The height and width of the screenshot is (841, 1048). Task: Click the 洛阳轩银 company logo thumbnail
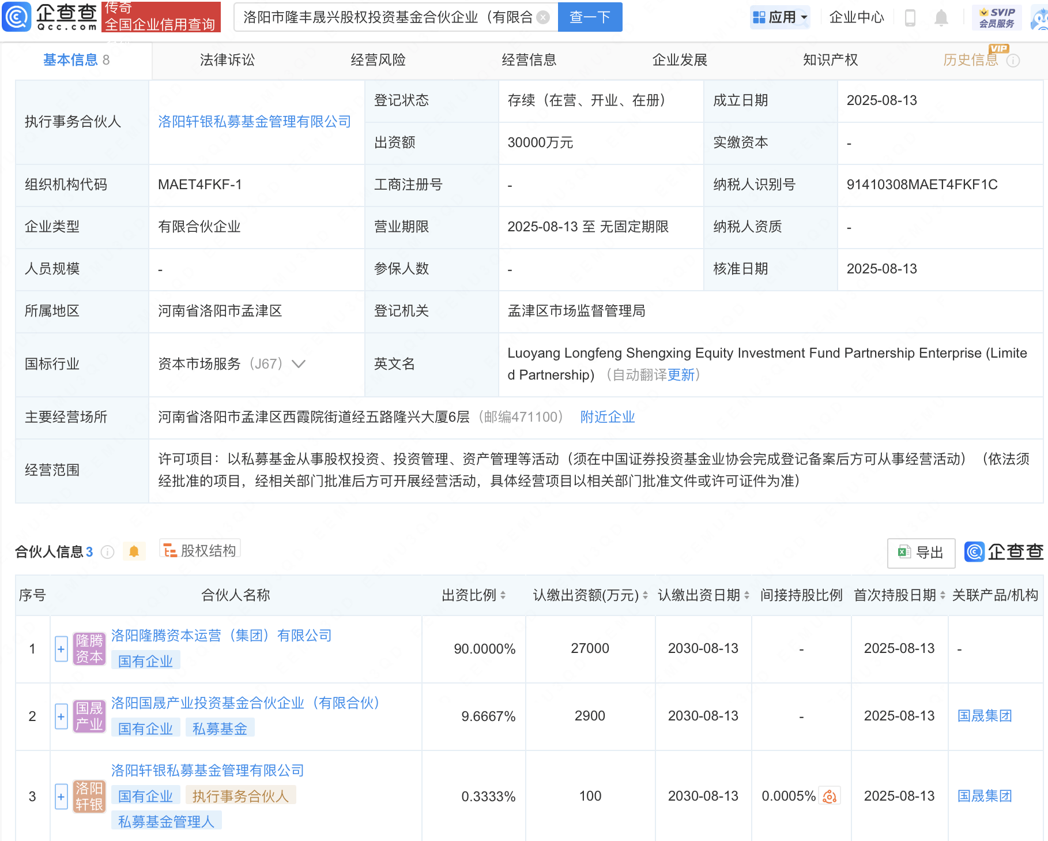pyautogui.click(x=89, y=797)
